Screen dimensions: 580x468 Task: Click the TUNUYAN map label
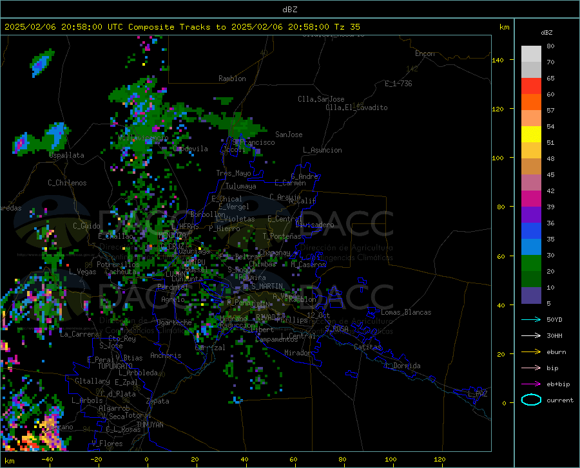[x=150, y=425]
